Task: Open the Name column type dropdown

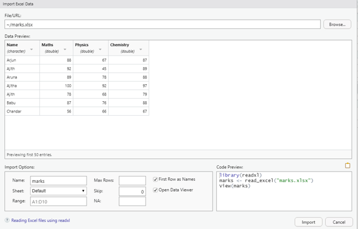Action: point(32,49)
